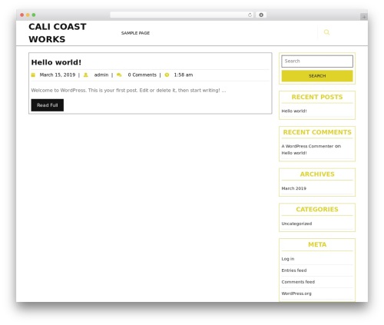The width and height of the screenshot is (384, 325).
Task: Open Entries feed link
Action: click(294, 270)
